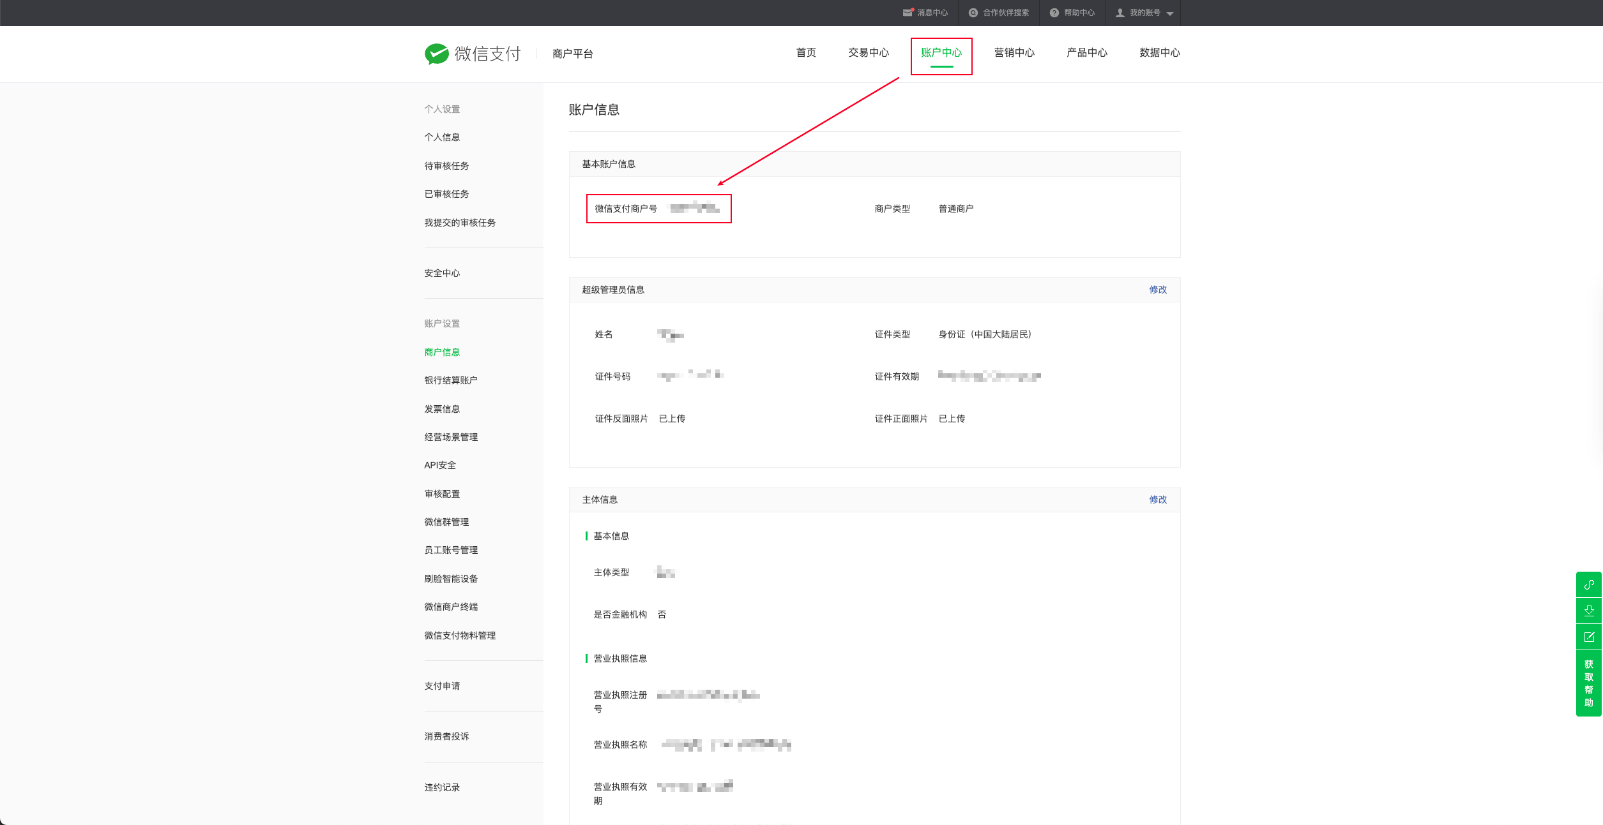Click the 帮助中心 question mark icon
This screenshot has height=825, width=1603.
[x=1054, y=13]
